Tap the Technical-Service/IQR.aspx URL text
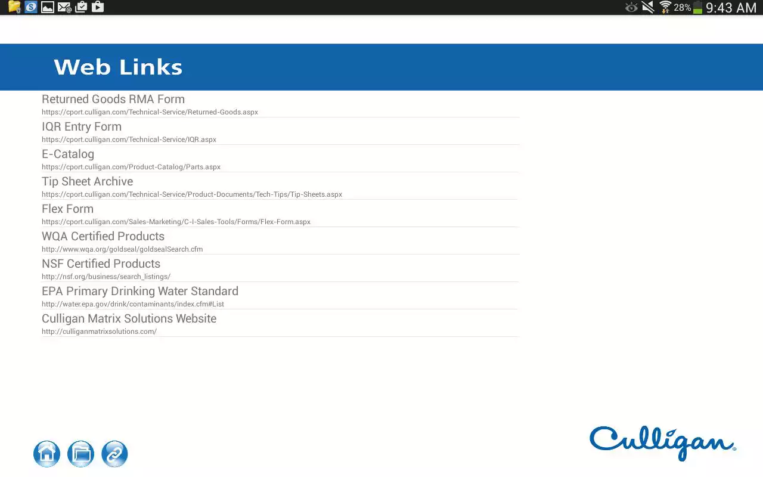This screenshot has height=477, width=763. tap(129, 140)
